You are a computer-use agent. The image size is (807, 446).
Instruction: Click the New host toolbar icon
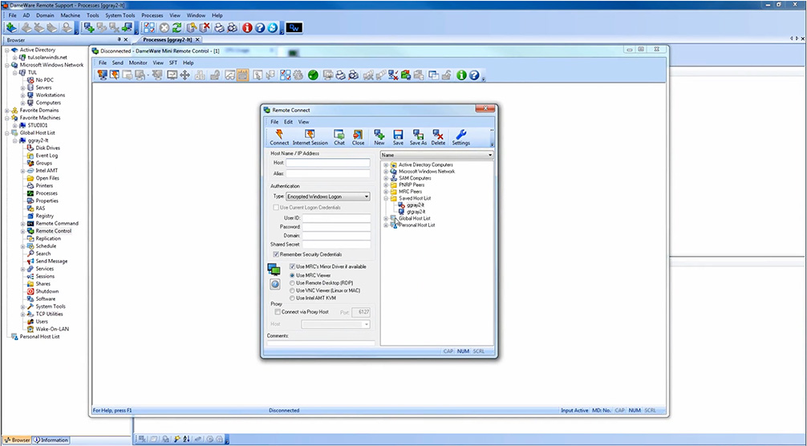click(x=379, y=137)
